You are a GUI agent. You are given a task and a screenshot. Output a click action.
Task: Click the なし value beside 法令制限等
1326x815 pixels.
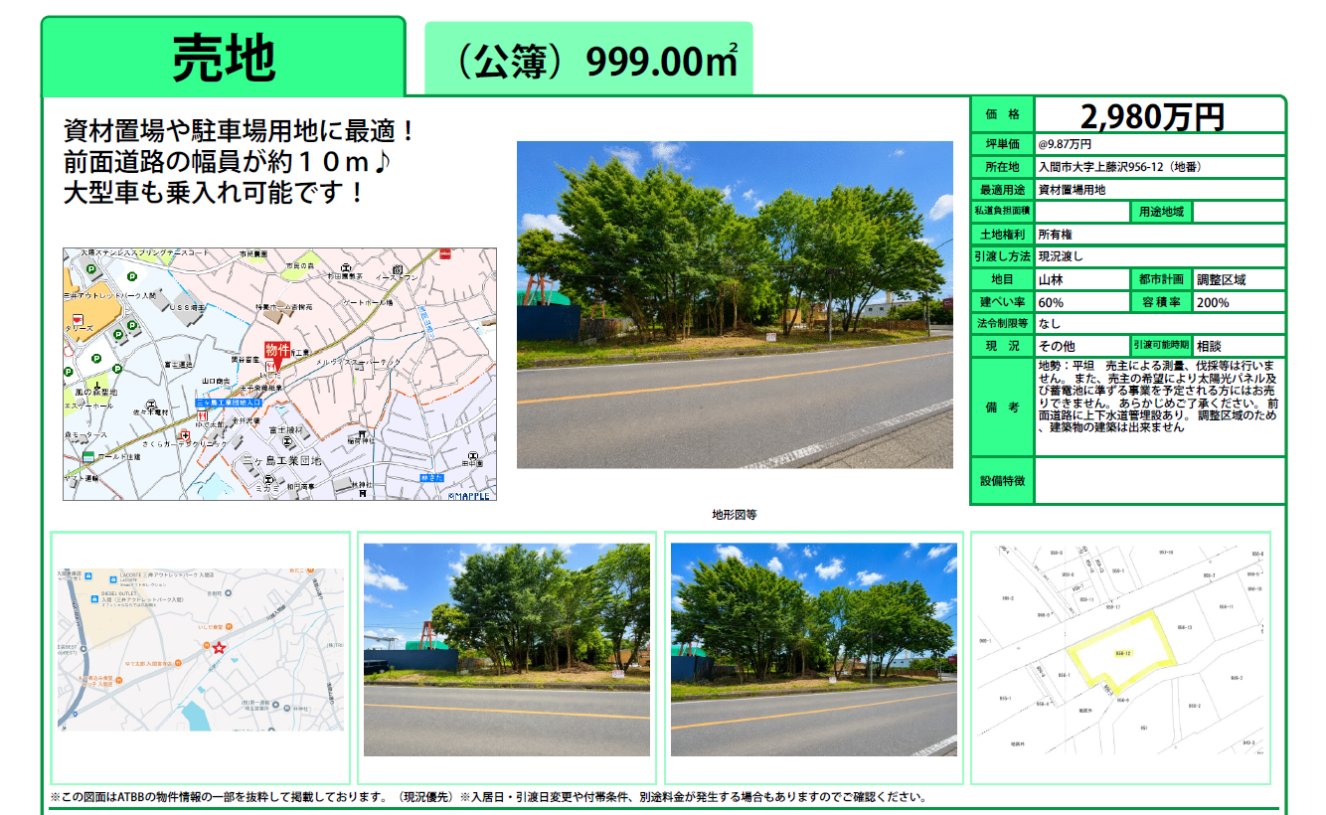[1050, 324]
